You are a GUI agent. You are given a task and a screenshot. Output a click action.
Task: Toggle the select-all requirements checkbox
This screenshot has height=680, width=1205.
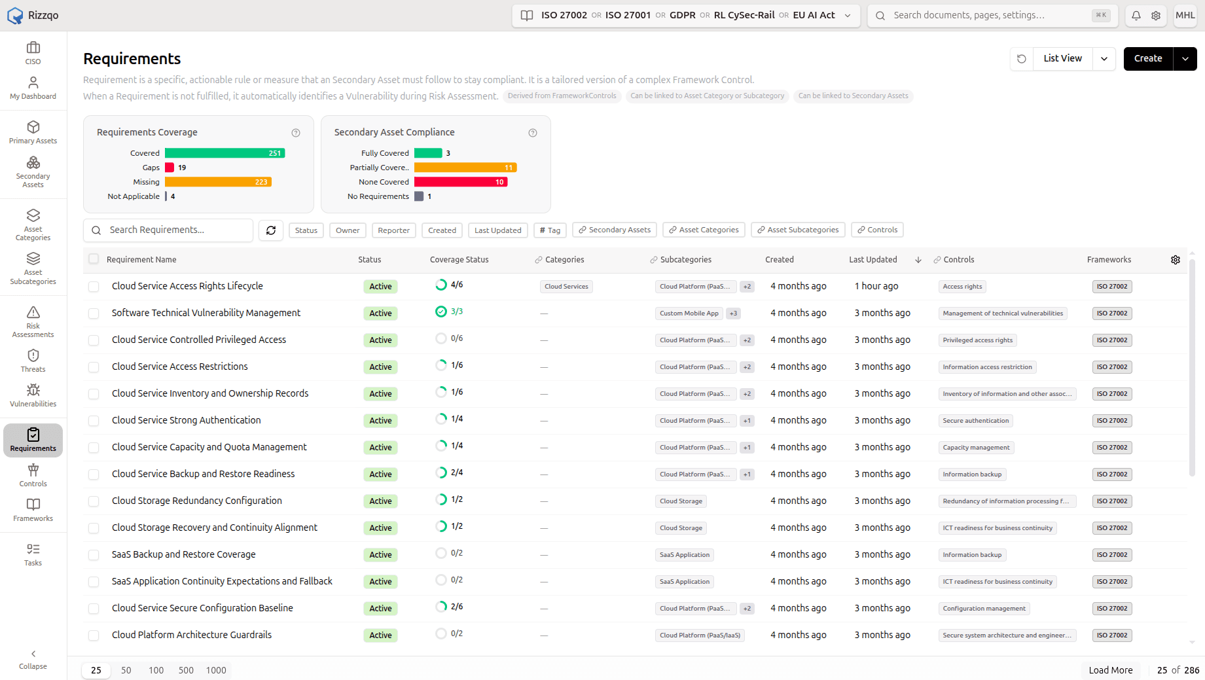pos(94,259)
